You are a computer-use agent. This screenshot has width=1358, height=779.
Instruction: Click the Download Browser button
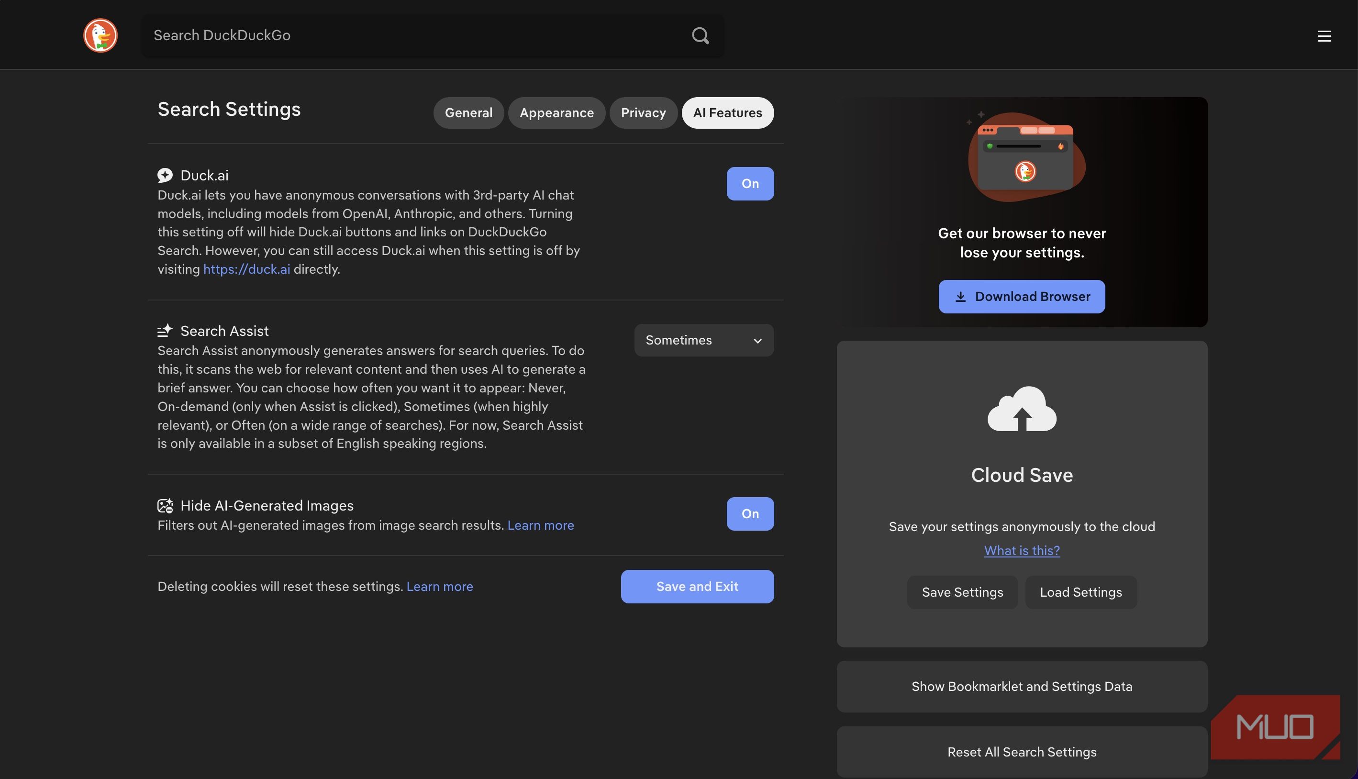tap(1022, 296)
